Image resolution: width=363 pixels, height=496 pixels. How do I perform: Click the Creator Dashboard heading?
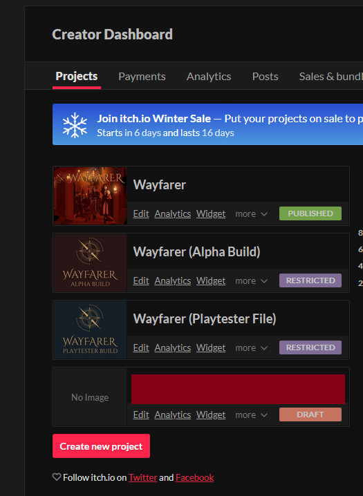(x=112, y=34)
